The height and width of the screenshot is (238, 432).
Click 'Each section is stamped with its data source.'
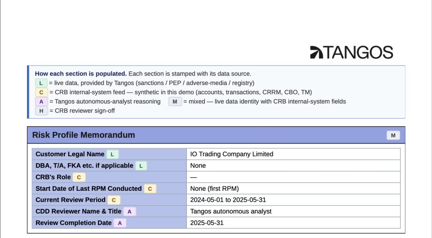coord(190,74)
